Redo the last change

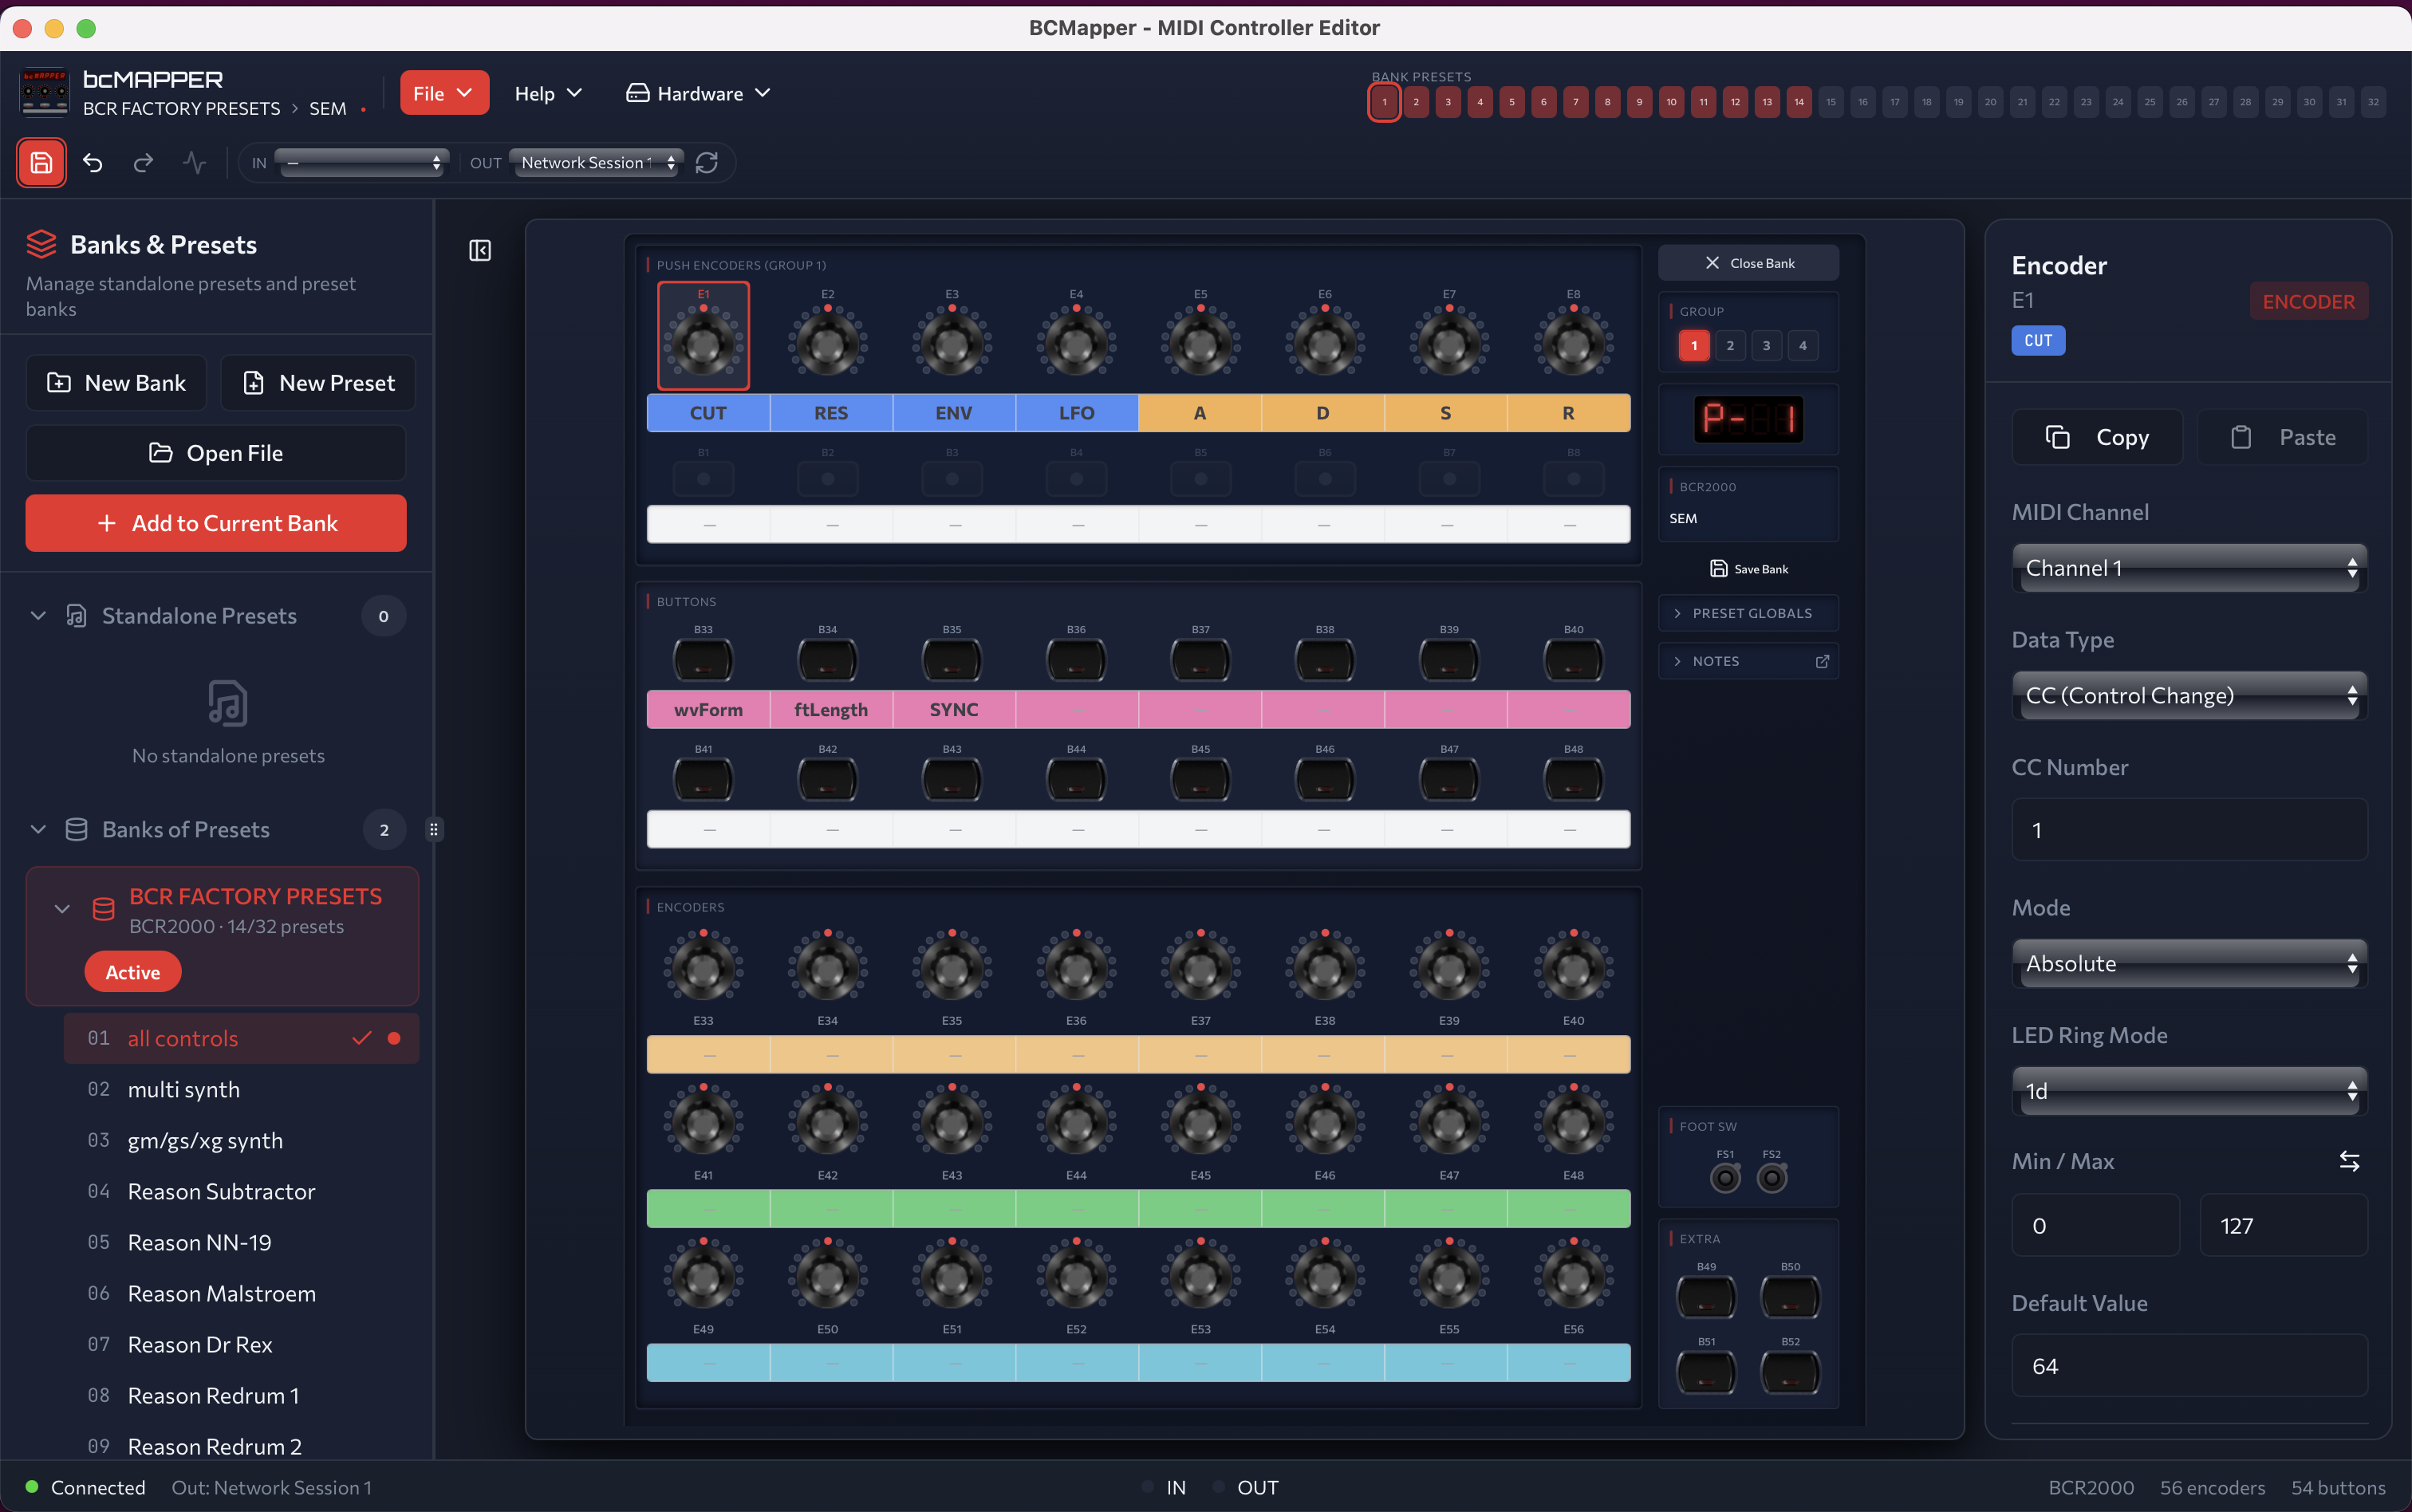pos(143,162)
